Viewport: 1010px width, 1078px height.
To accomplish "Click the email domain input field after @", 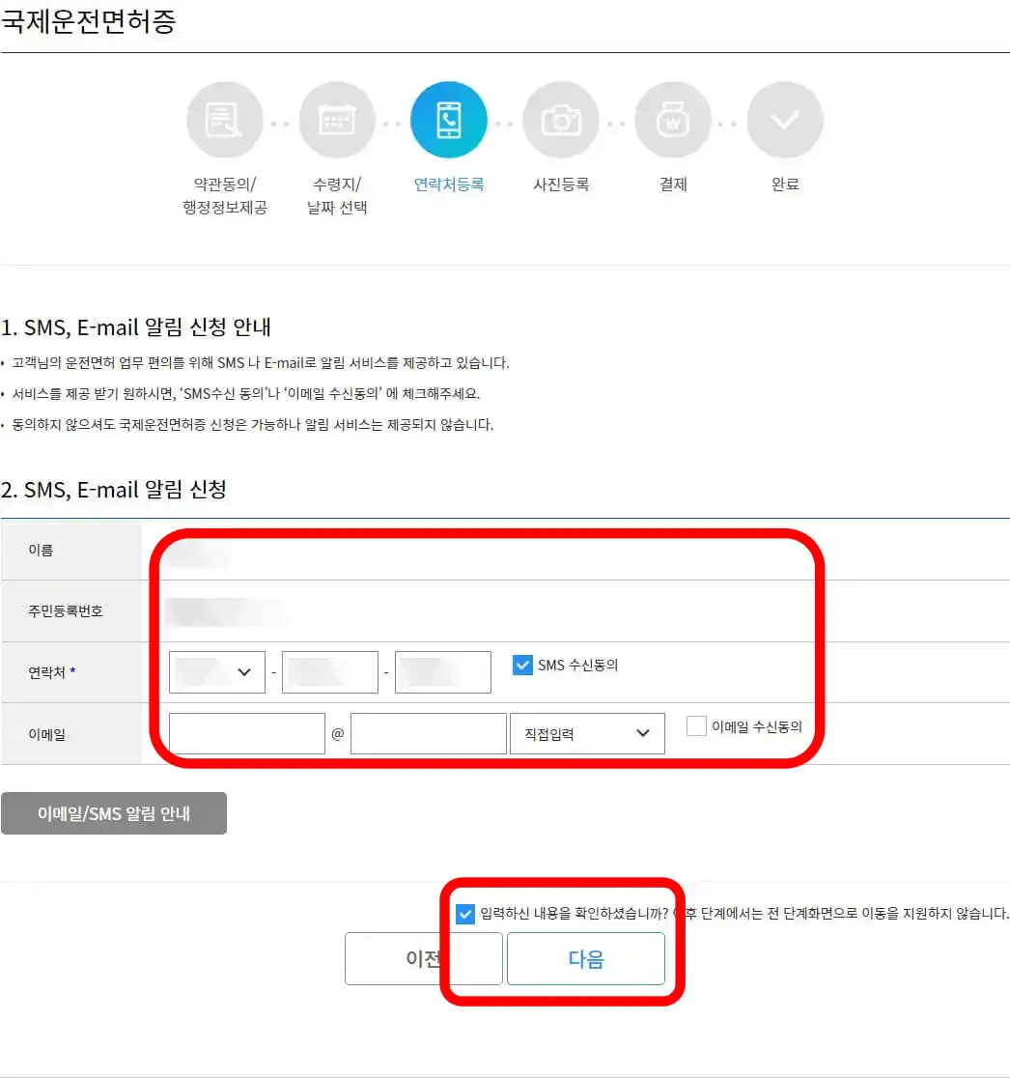I will tap(428, 733).
